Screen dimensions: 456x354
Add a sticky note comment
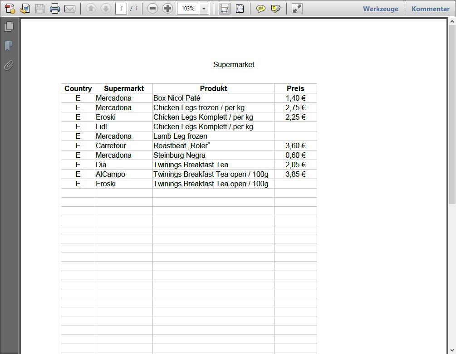pos(261,9)
